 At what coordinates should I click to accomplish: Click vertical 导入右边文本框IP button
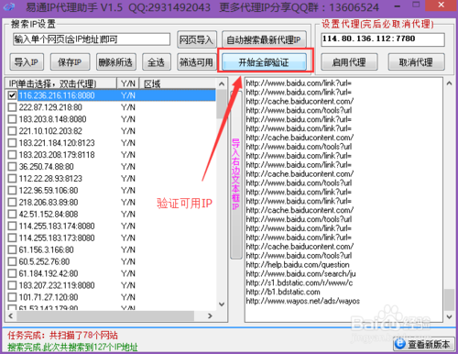[x=235, y=174]
